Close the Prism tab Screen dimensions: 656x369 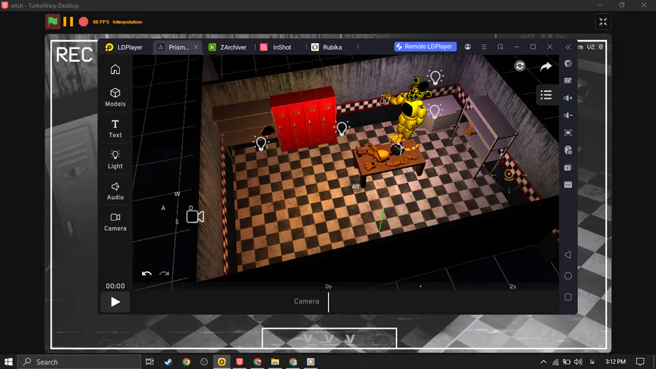coord(196,47)
